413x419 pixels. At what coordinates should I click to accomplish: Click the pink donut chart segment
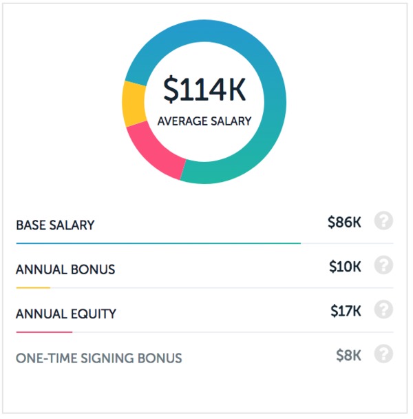tap(158, 152)
